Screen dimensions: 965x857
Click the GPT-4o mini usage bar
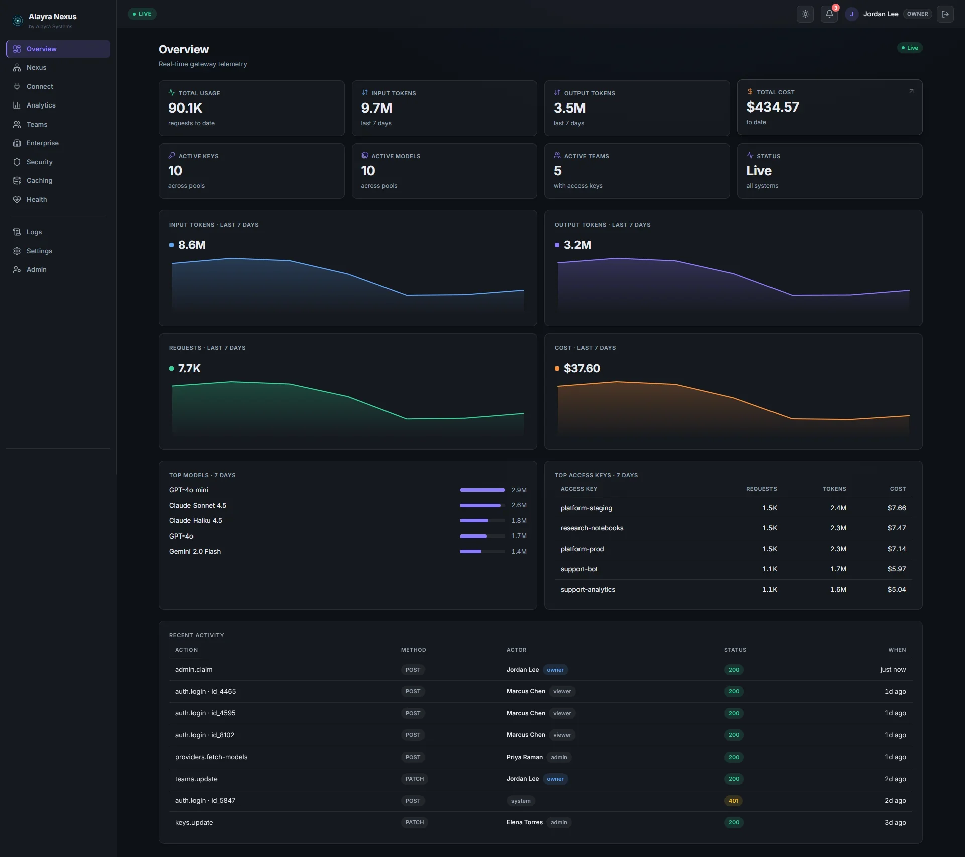click(482, 490)
